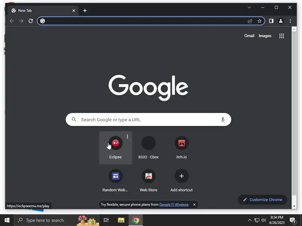Image resolution: width=302 pixels, height=226 pixels.
Task: Click the scrollbar down arrow
Action: tap(294, 206)
